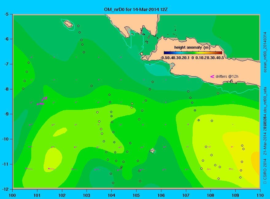Image resolution: width=270 pixels, height=199 pixels.
Task: Click the magenta drifter cluster near longitude 101
Action: coord(42,101)
